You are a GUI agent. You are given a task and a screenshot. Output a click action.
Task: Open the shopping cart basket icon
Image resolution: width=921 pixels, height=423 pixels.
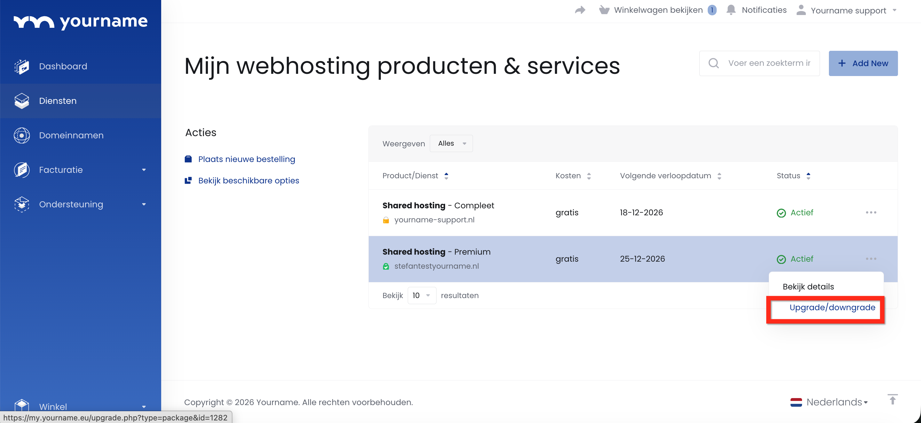(604, 10)
